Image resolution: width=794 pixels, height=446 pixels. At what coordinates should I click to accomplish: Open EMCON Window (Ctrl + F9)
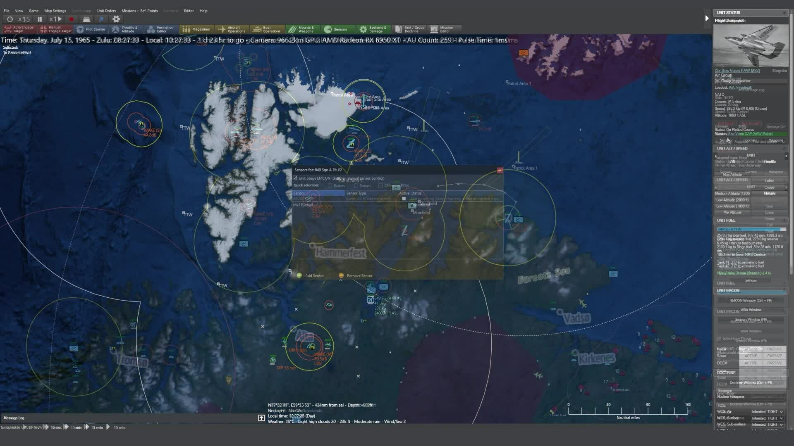751,301
